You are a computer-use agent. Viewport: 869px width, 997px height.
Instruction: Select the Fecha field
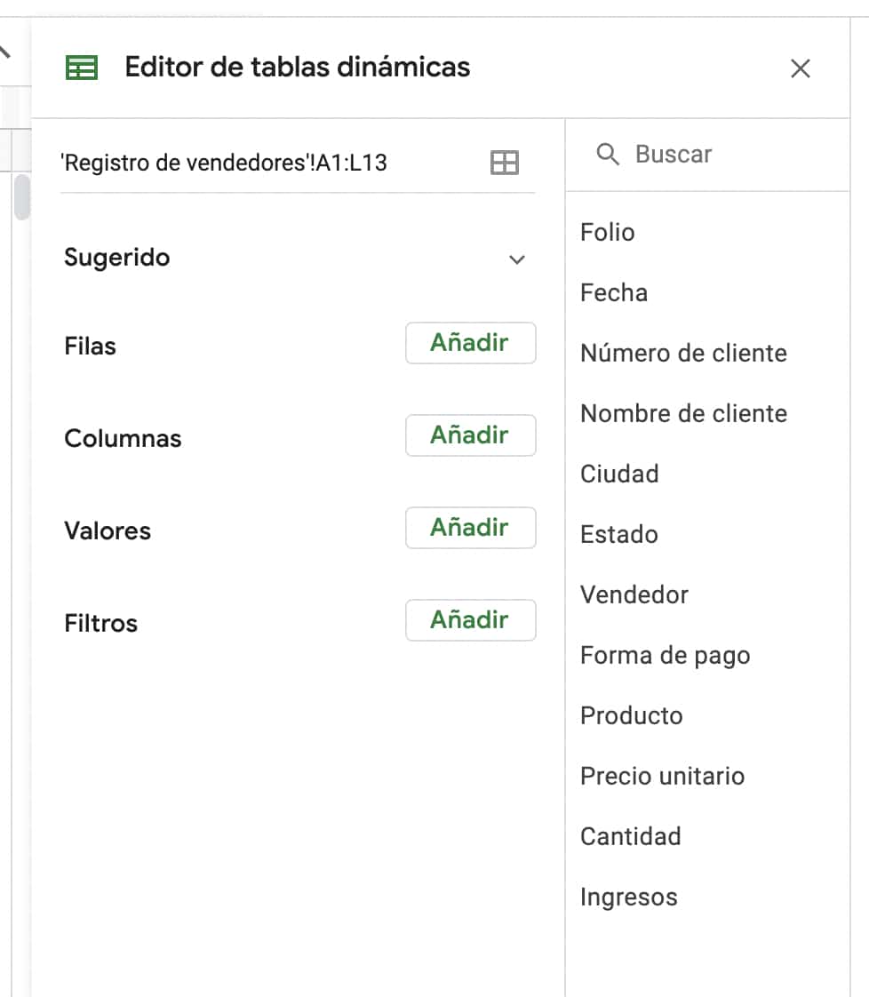click(x=613, y=292)
